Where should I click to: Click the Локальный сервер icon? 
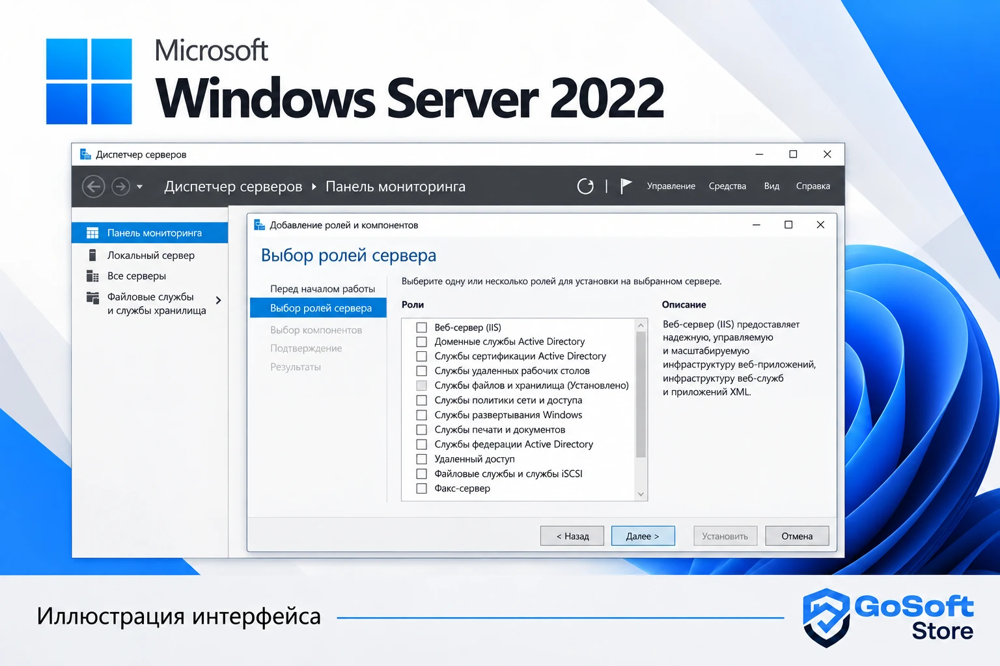pos(92,255)
